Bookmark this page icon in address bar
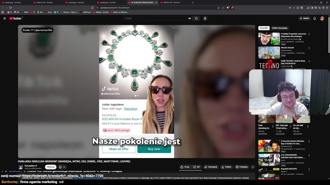The image size is (330, 185). click(92, 8)
